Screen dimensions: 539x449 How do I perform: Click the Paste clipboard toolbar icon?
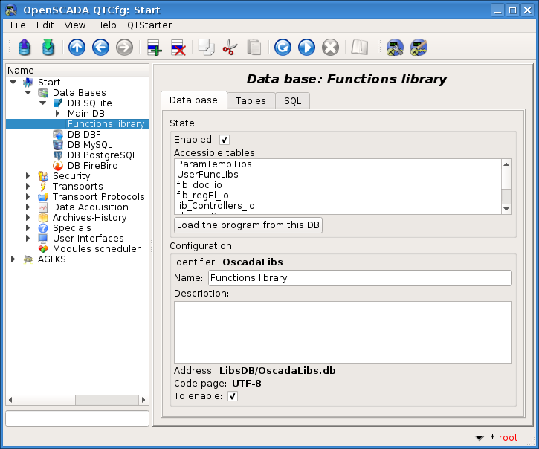(254, 47)
